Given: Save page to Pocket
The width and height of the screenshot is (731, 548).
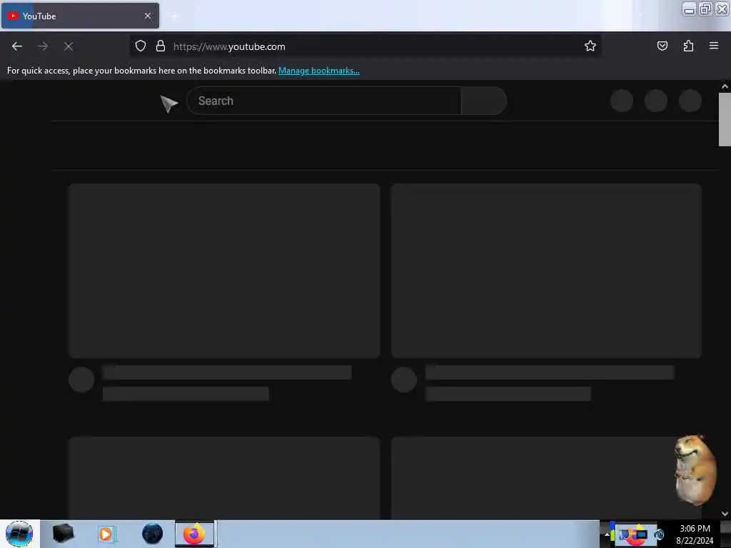Looking at the screenshot, I should point(662,46).
